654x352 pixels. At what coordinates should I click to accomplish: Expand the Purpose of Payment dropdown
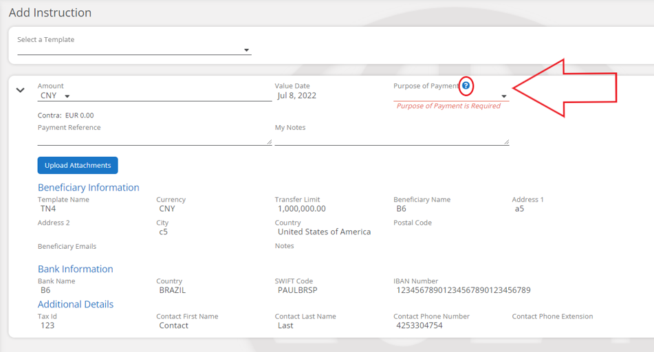tap(451, 96)
